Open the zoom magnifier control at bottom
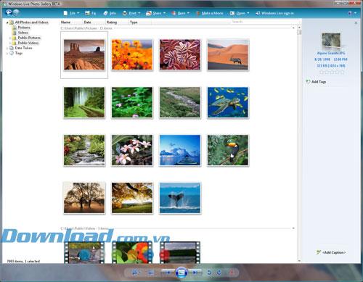The width and height of the screenshot is (363, 282). [135, 273]
